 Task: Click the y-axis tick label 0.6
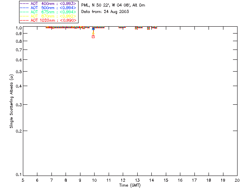(19, 60)
